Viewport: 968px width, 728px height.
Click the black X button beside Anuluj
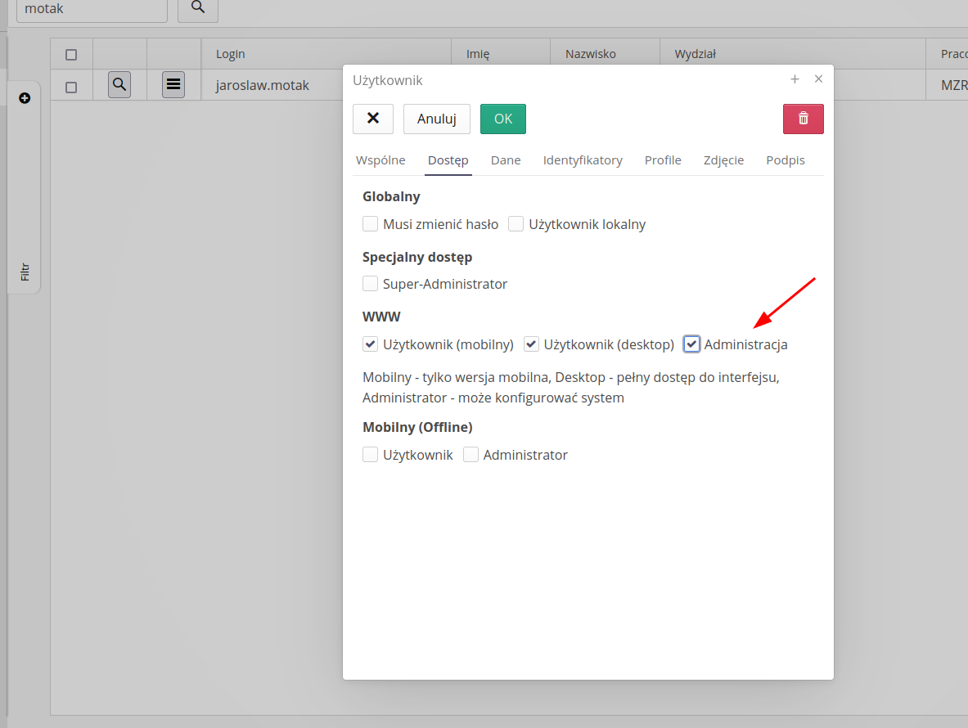coord(373,119)
